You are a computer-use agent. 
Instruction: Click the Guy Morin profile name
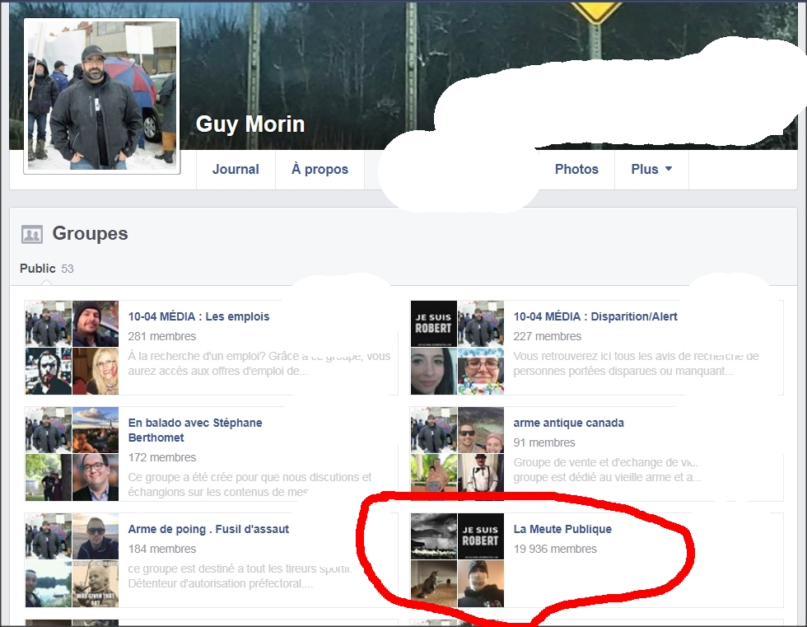[250, 124]
